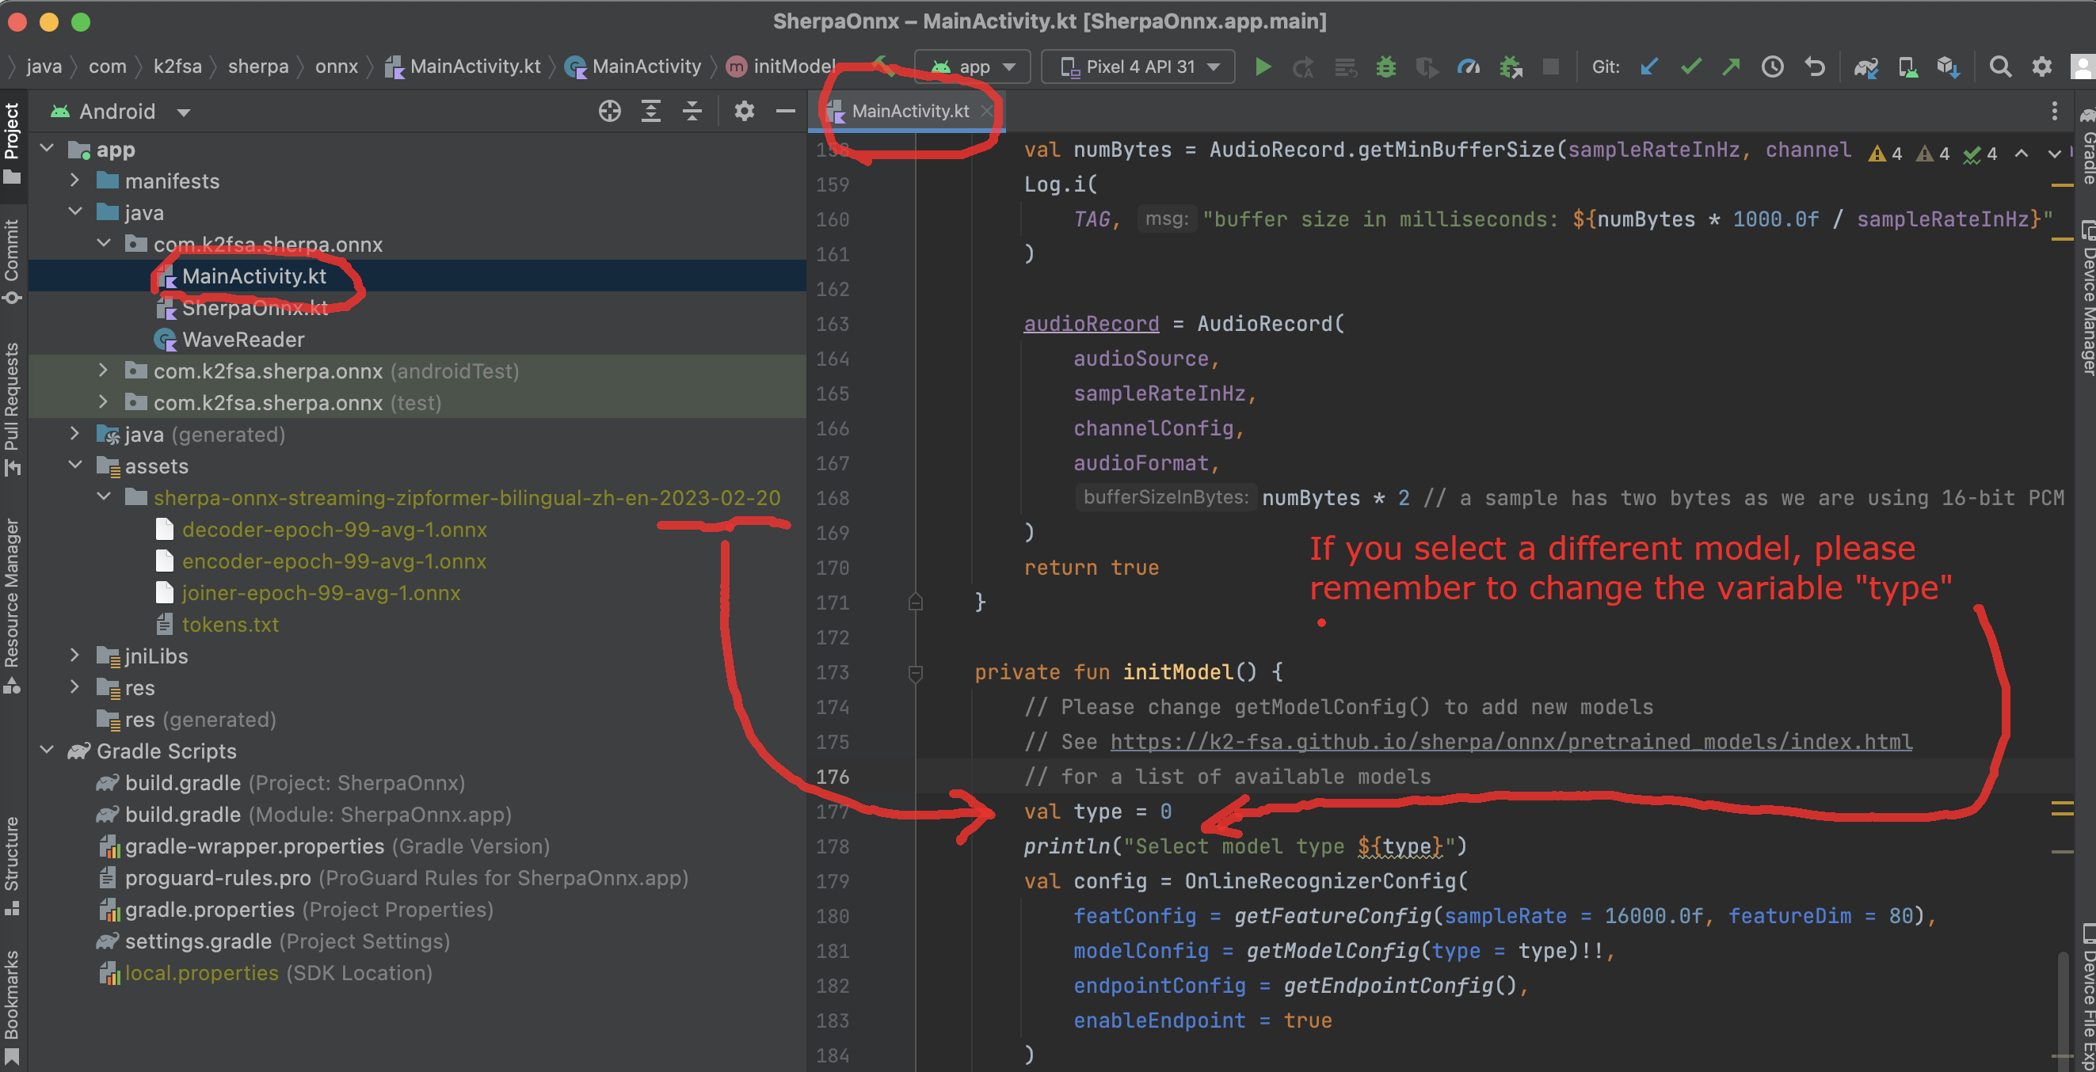The width and height of the screenshot is (2096, 1072).
Task: Open editor tabs three-dot menu
Action: pyautogui.click(x=2055, y=112)
